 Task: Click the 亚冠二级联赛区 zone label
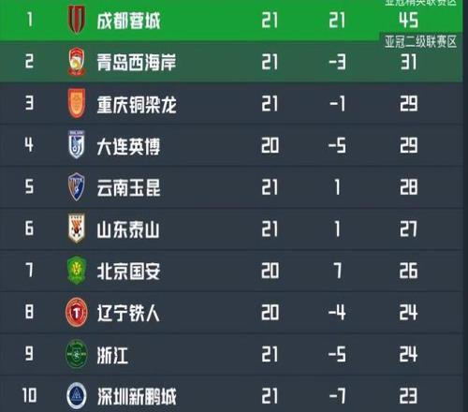[420, 41]
